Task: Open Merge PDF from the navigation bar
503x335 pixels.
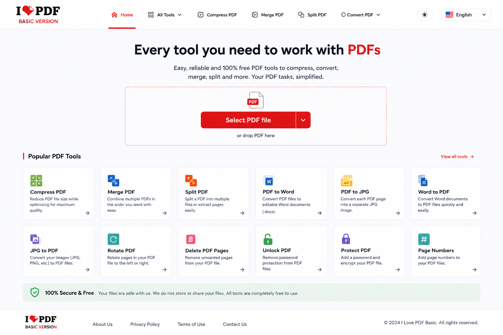Action: tap(268, 15)
